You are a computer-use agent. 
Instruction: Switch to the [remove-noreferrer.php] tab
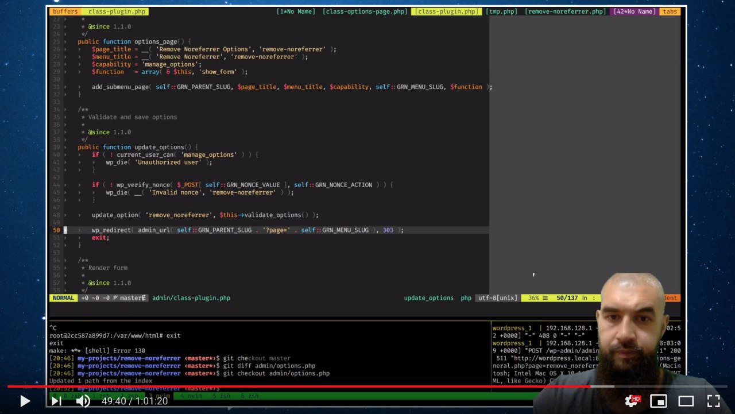tap(566, 11)
